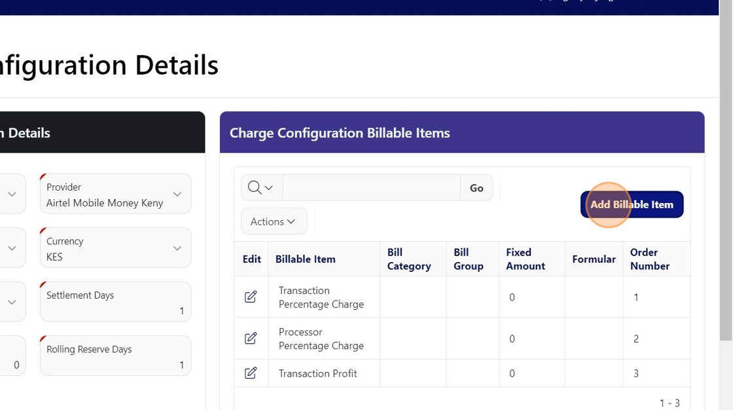Expand the Provider dropdown

click(x=177, y=194)
